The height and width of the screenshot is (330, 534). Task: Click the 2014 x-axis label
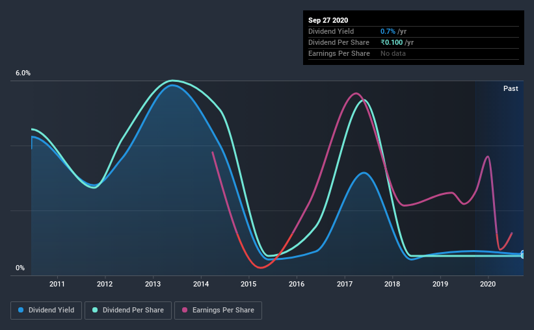click(201, 284)
